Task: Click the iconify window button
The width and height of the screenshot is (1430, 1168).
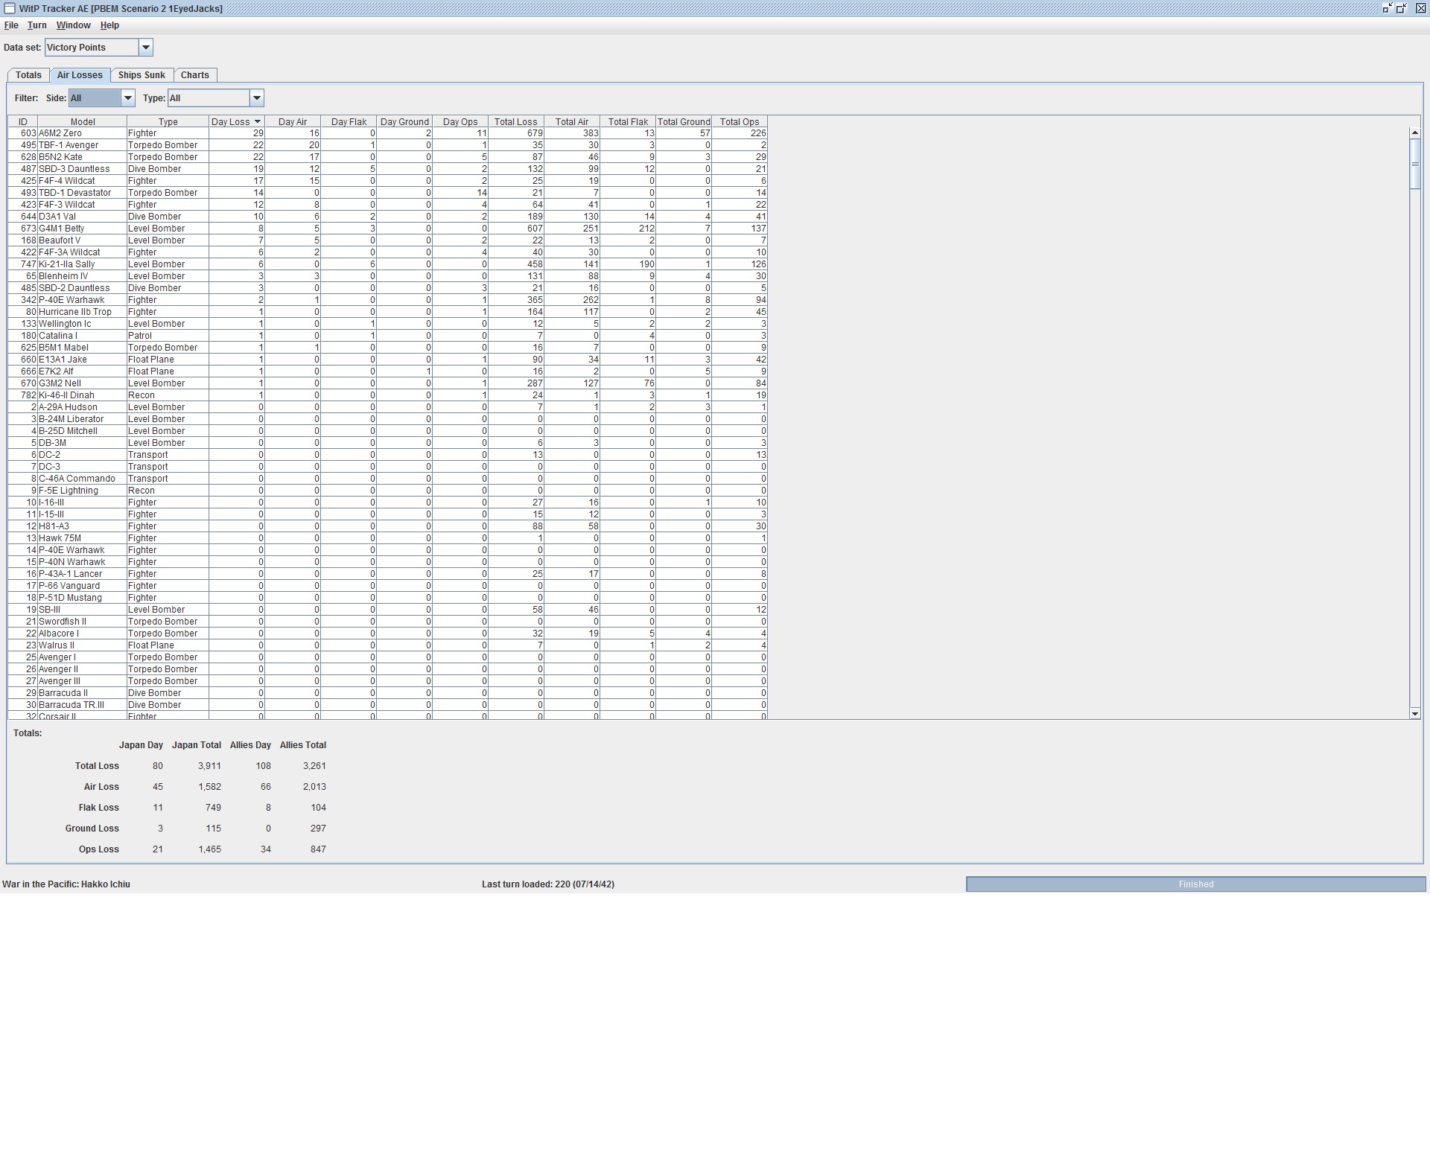Action: click(1387, 8)
